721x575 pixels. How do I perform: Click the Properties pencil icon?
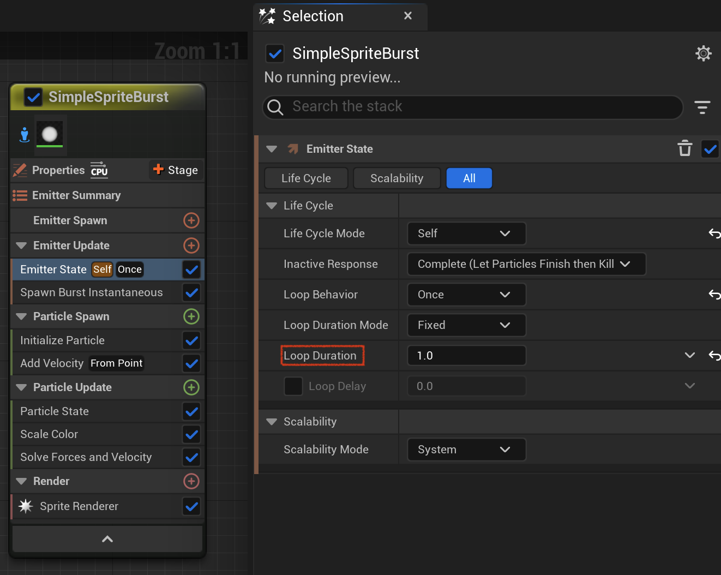[20, 170]
